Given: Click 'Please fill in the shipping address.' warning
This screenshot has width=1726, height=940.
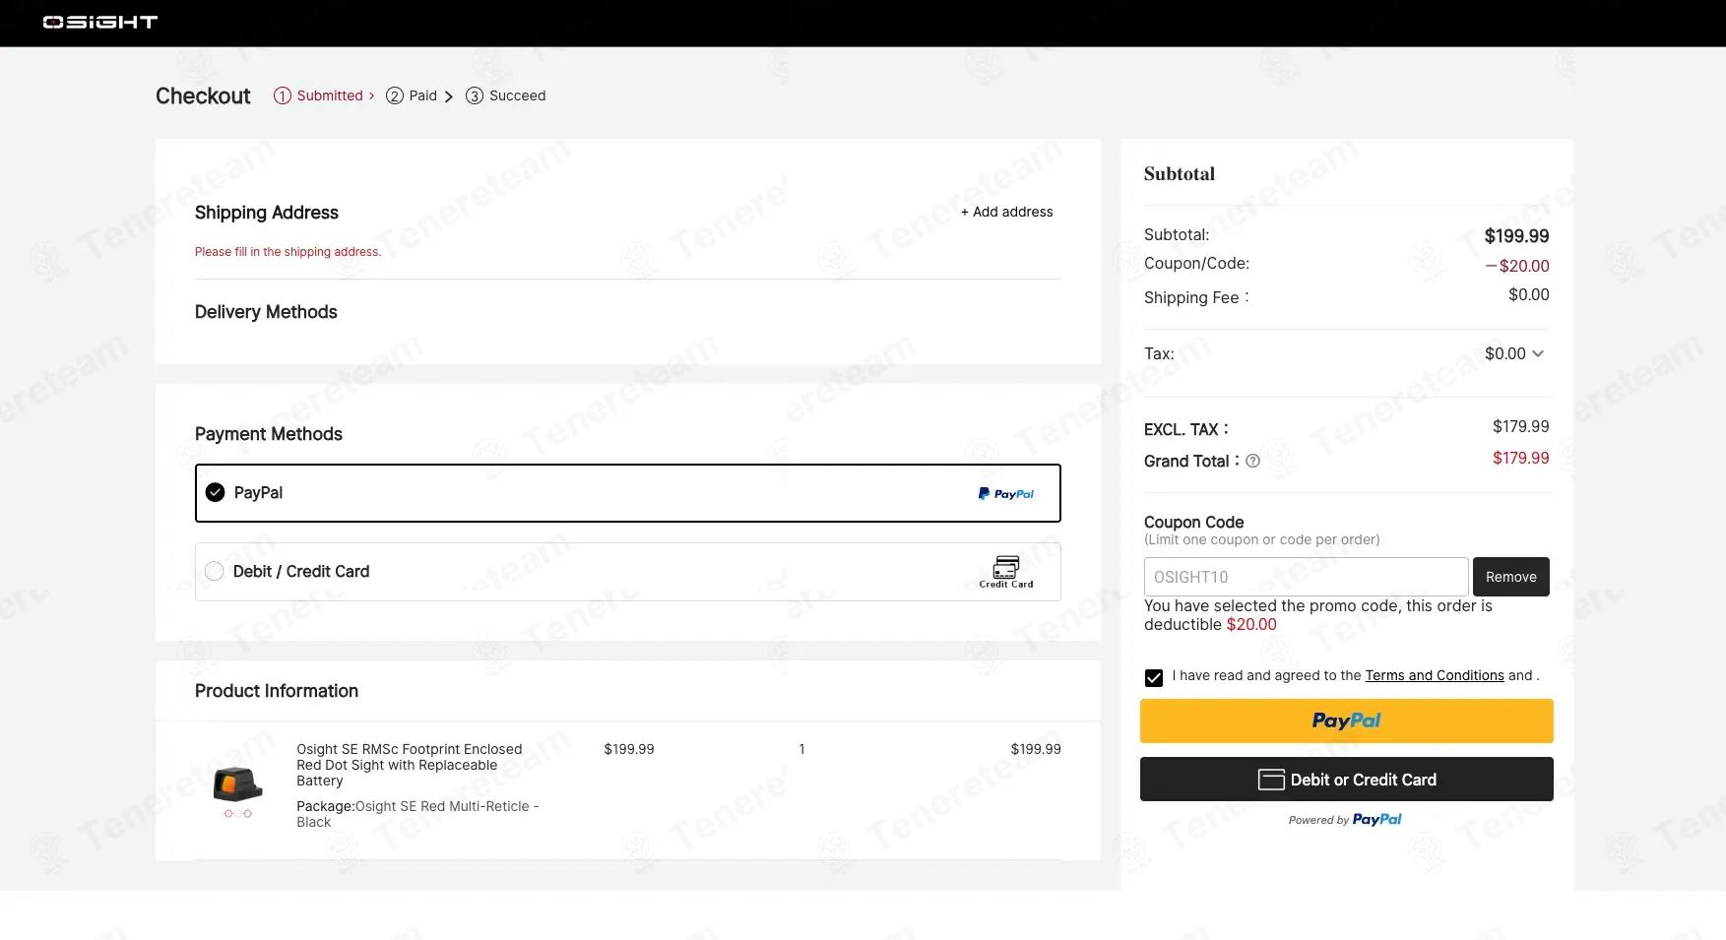Looking at the screenshot, I should click(288, 252).
